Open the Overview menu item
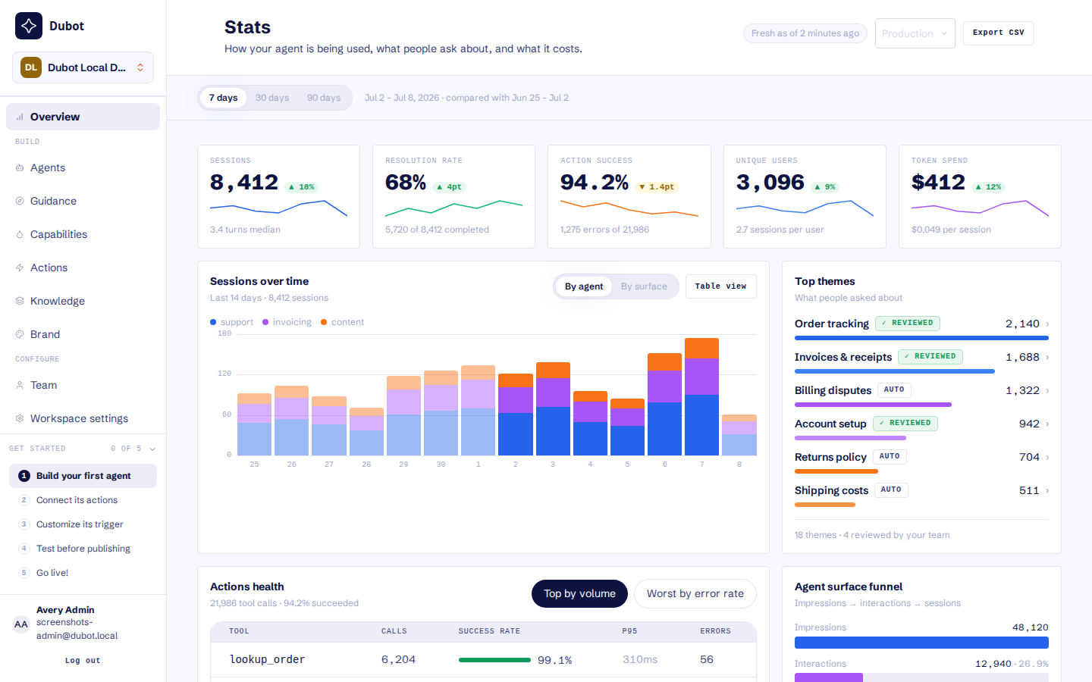 (83, 117)
